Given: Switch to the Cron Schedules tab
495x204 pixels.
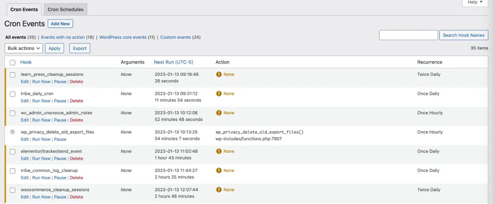Looking at the screenshot, I should (66, 9).
